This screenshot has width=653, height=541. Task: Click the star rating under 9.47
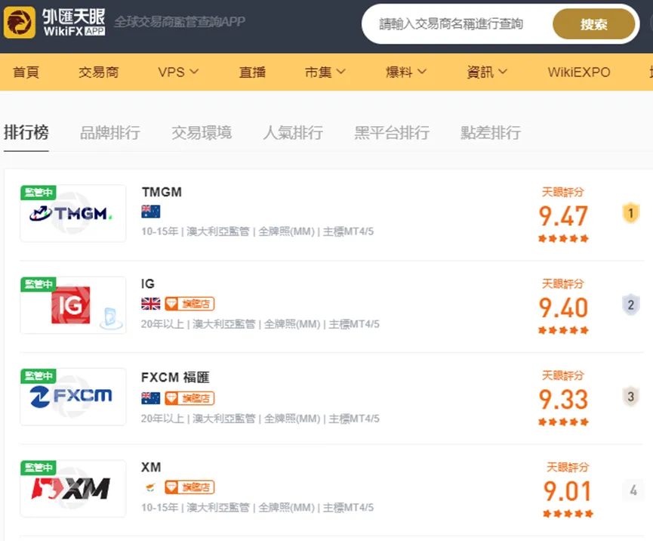(x=563, y=239)
